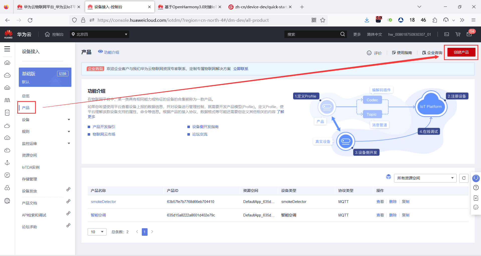The height and width of the screenshot is (256, 481).
Task: Click the smiley satisfaction icon
Action: 476,207
